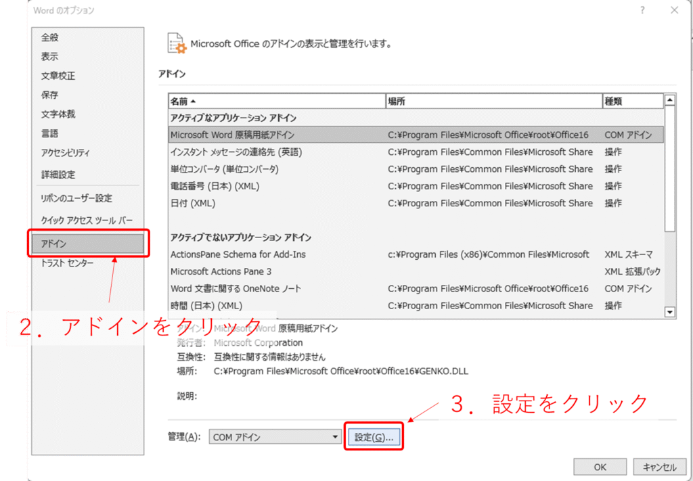Screen dimensions: 693x481
Task: Open the トラスト センター category
Action: click(x=67, y=263)
